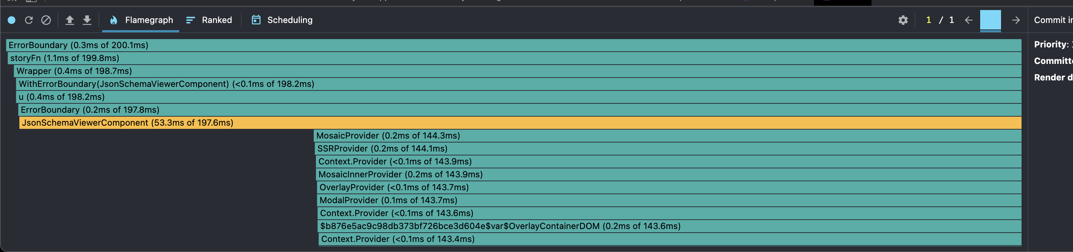1073x252 pixels.
Task: Click the Render duration label
Action: point(1053,77)
